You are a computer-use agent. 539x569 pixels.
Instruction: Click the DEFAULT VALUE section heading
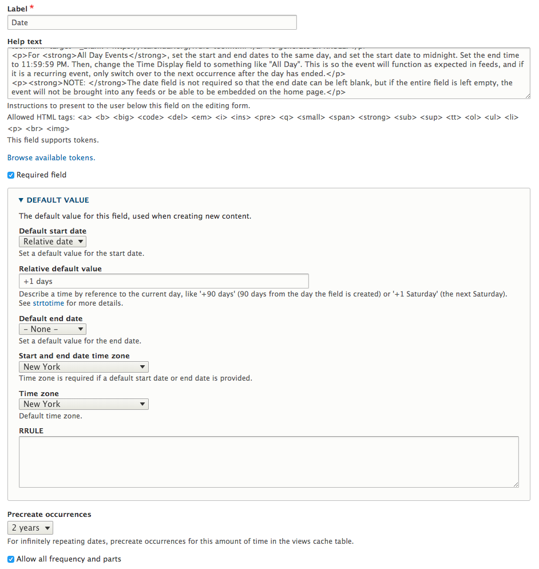pos(58,200)
